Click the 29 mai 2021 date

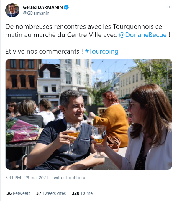click(36, 178)
